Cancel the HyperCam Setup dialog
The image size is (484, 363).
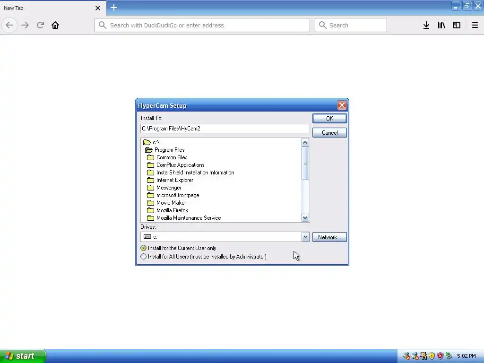[x=329, y=133]
